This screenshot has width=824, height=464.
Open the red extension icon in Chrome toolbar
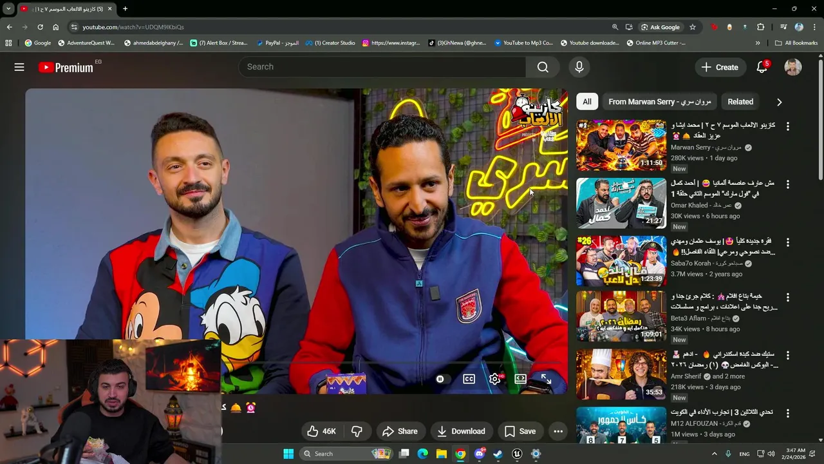[714, 27]
